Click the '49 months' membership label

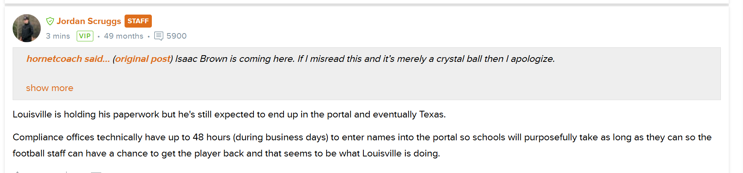click(123, 36)
